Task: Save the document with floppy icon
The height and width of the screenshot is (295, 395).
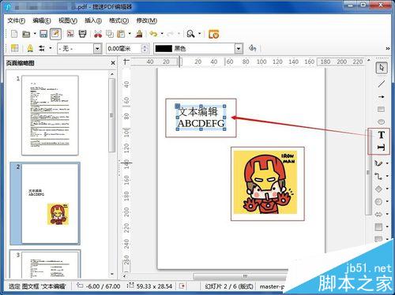Action: pos(43,34)
